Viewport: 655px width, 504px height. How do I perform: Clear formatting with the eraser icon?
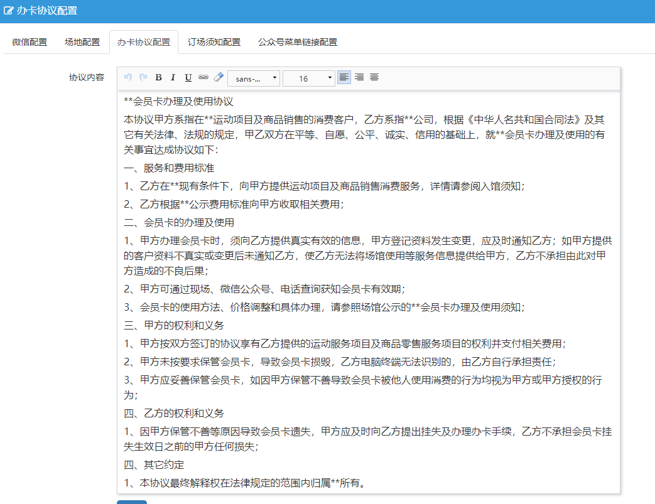(x=219, y=77)
